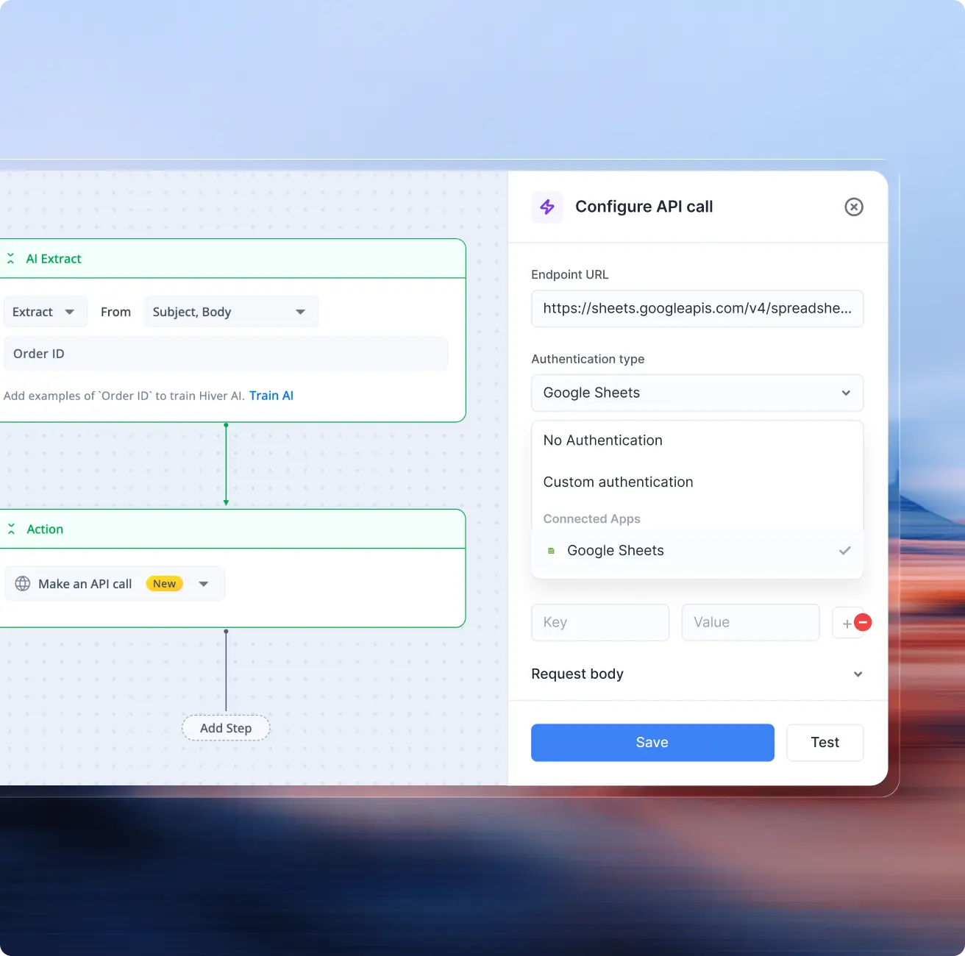Click the Add Step button
This screenshot has height=956, width=965.
[226, 728]
